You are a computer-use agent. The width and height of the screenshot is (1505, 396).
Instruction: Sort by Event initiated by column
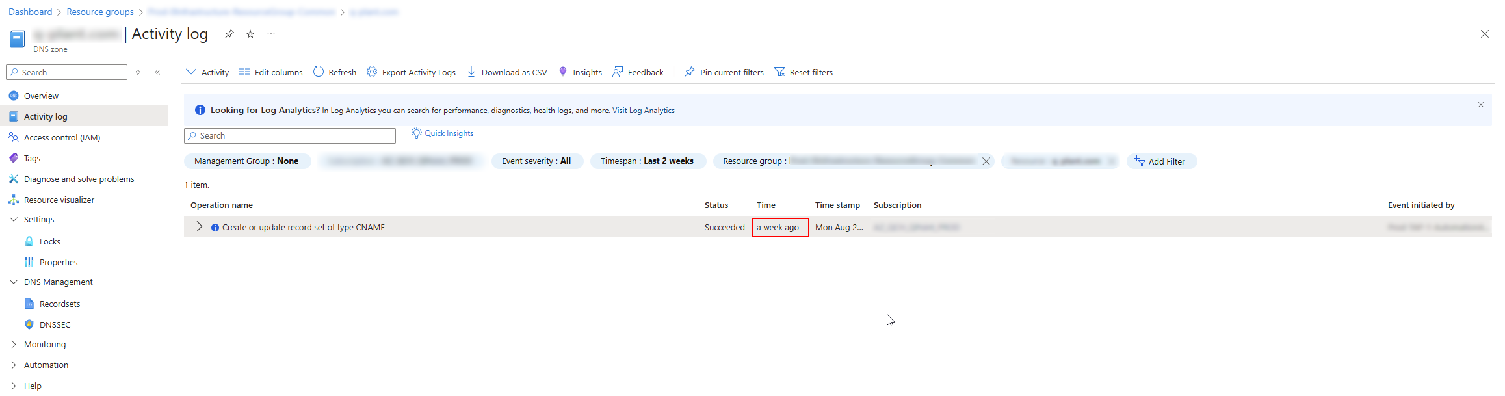click(x=1421, y=205)
